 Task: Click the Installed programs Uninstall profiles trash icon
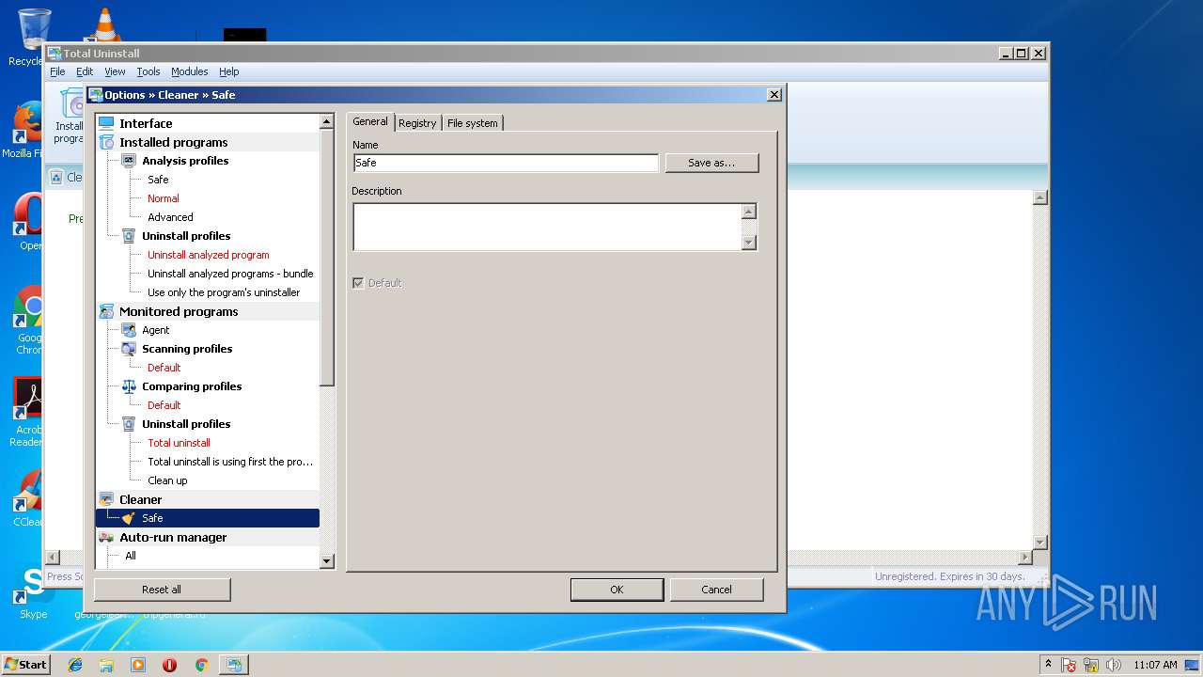click(129, 236)
